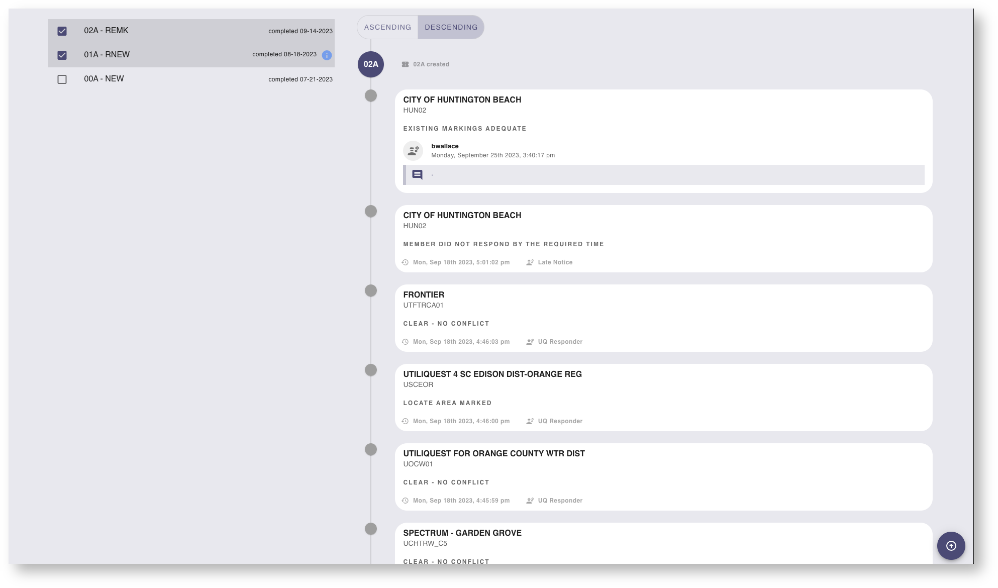Image resolution: width=998 pixels, height=588 pixels.
Task: Click the bwallace user avatar icon
Action: pyautogui.click(x=413, y=150)
